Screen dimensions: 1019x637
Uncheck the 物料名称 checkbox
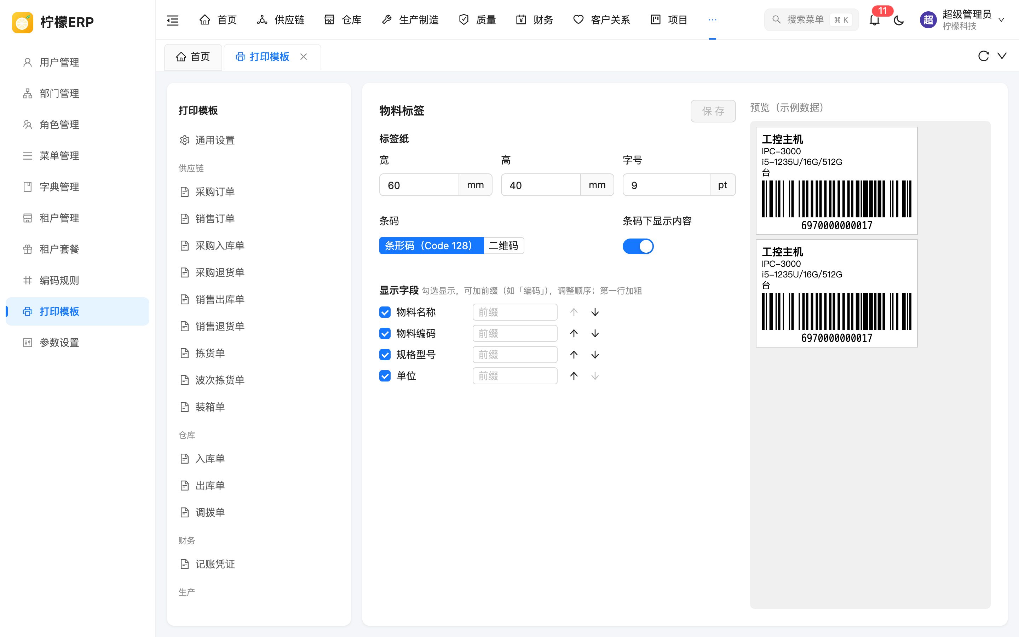[x=385, y=312]
